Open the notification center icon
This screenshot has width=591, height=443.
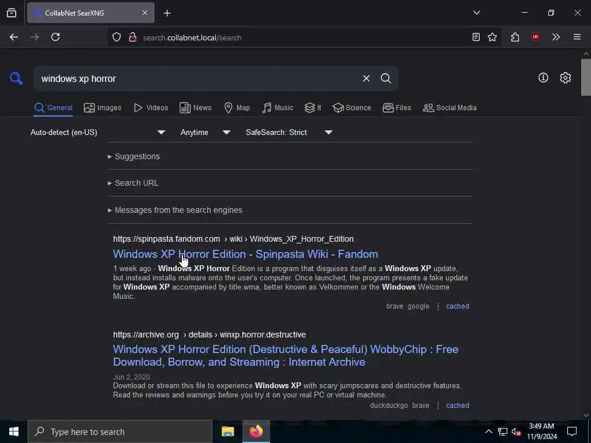click(572, 431)
